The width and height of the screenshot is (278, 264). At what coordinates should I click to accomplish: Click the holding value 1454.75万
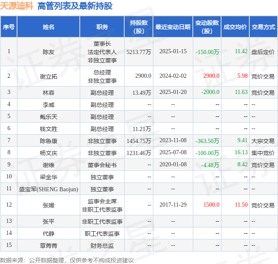(x=139, y=141)
